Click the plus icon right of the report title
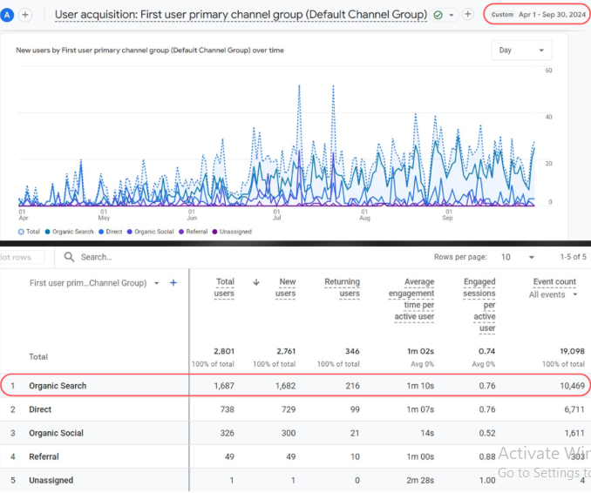591x493 pixels. point(468,15)
